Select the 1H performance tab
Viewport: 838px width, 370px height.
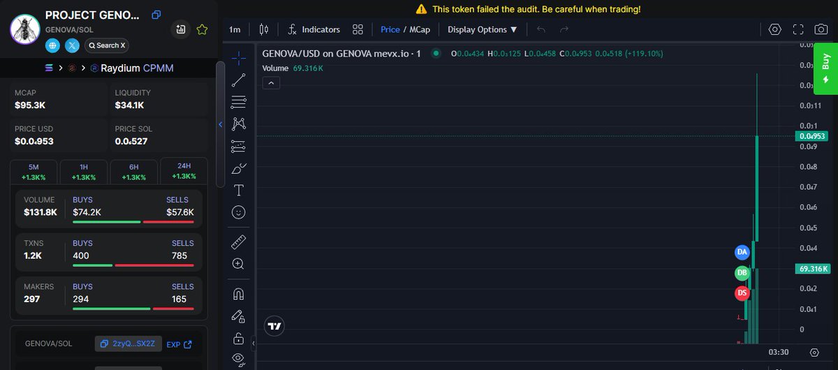click(x=84, y=172)
